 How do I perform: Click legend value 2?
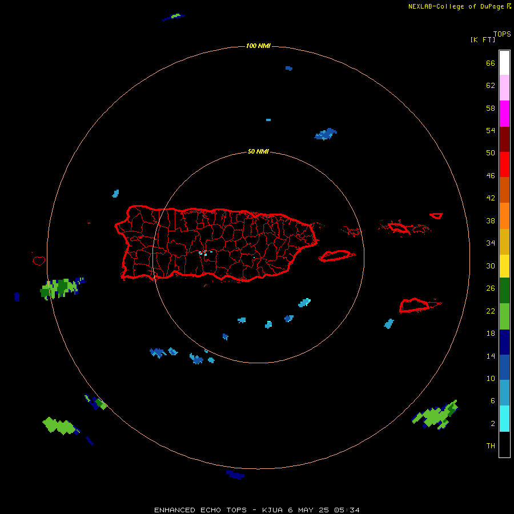coord(493,423)
